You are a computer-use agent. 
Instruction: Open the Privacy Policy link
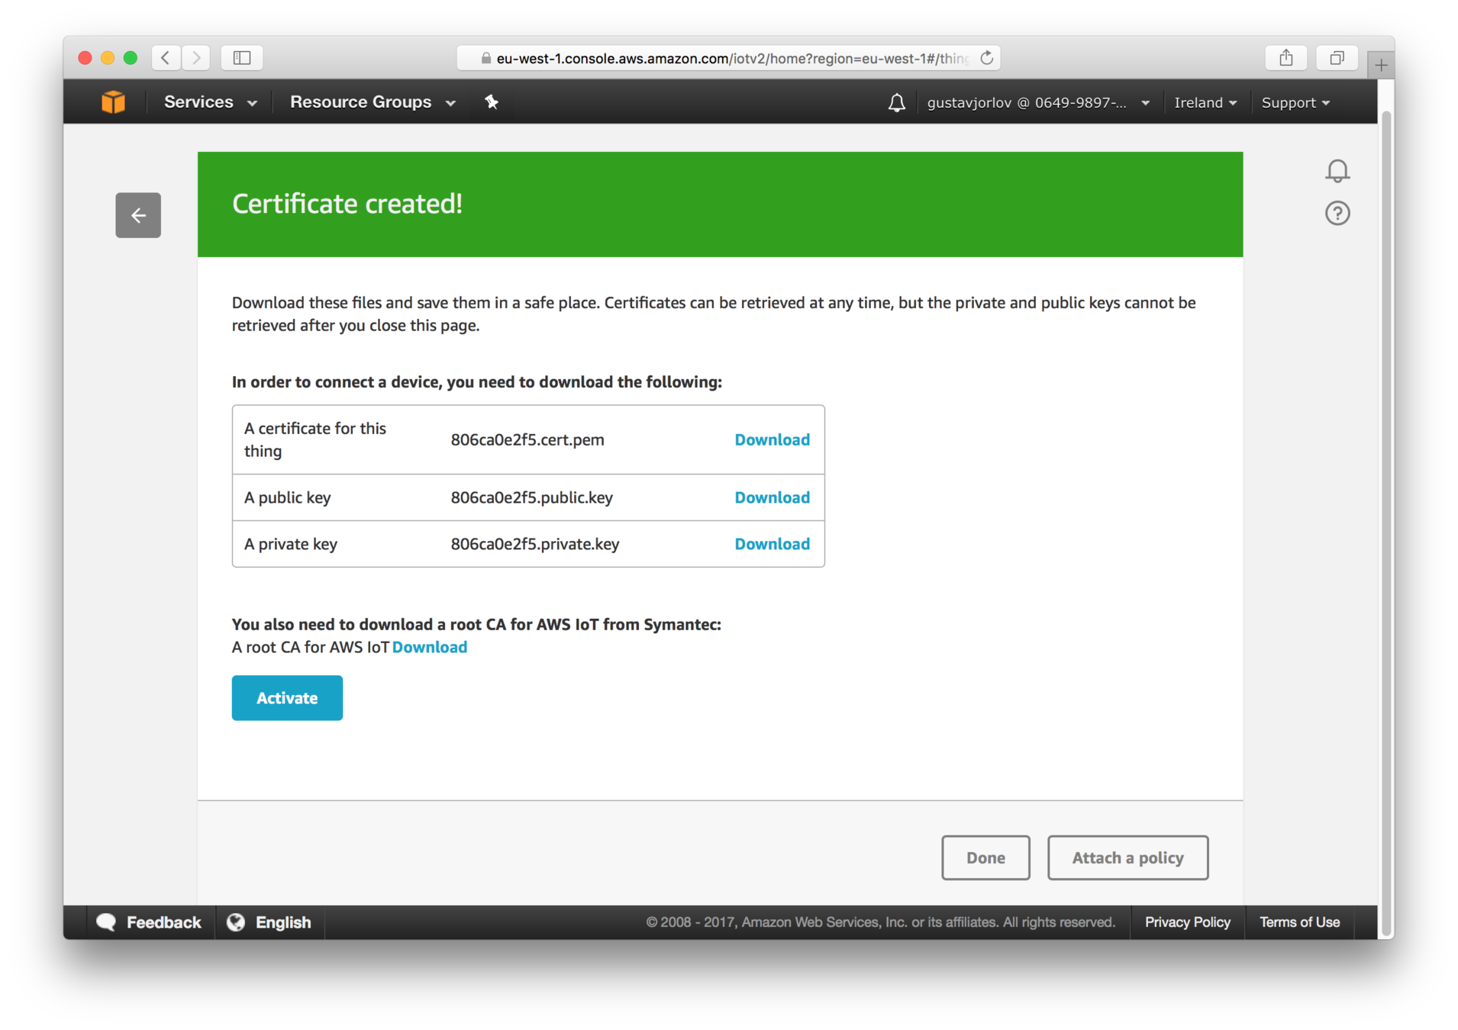pyautogui.click(x=1187, y=922)
